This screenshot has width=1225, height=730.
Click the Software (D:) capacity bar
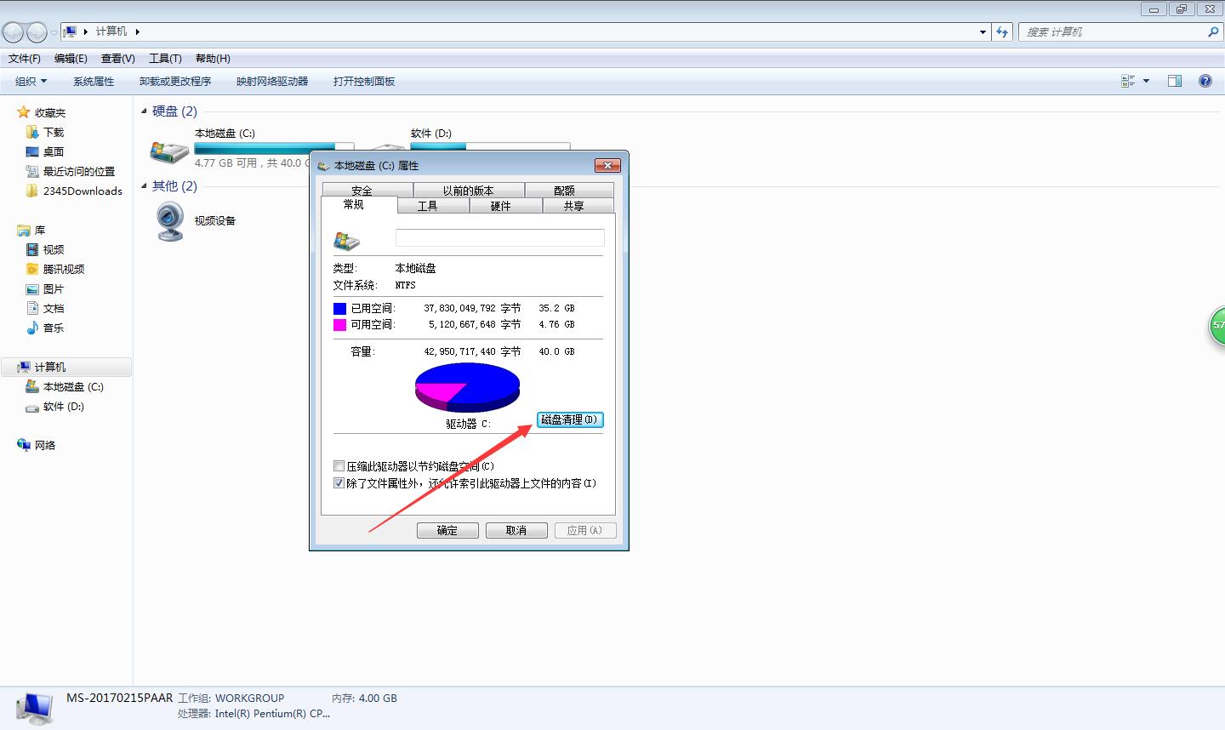490,146
